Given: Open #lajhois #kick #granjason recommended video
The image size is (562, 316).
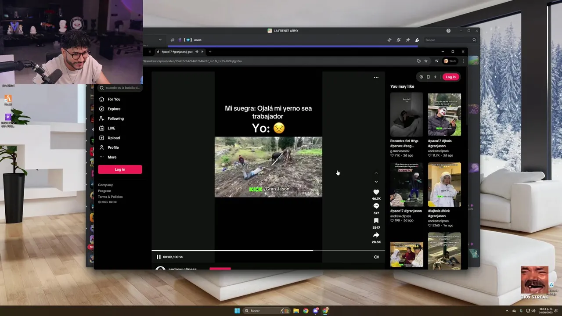Looking at the screenshot, I should 444,185.
